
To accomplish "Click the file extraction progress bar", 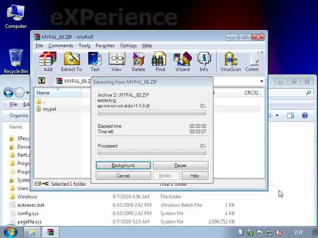I will pyautogui.click(x=152, y=113).
